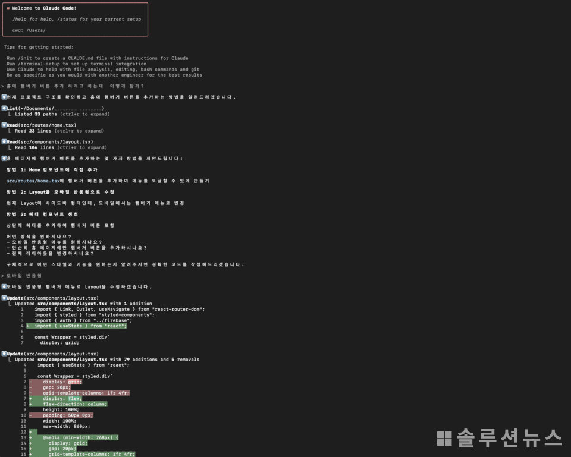Click the "import { styled } from styled-components" line
The image size is (571, 457).
[95, 315]
